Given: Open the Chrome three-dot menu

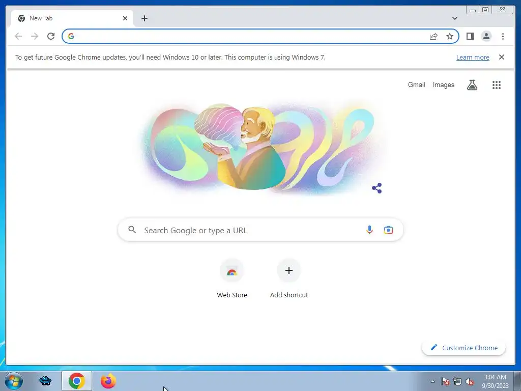Looking at the screenshot, I should pos(503,36).
